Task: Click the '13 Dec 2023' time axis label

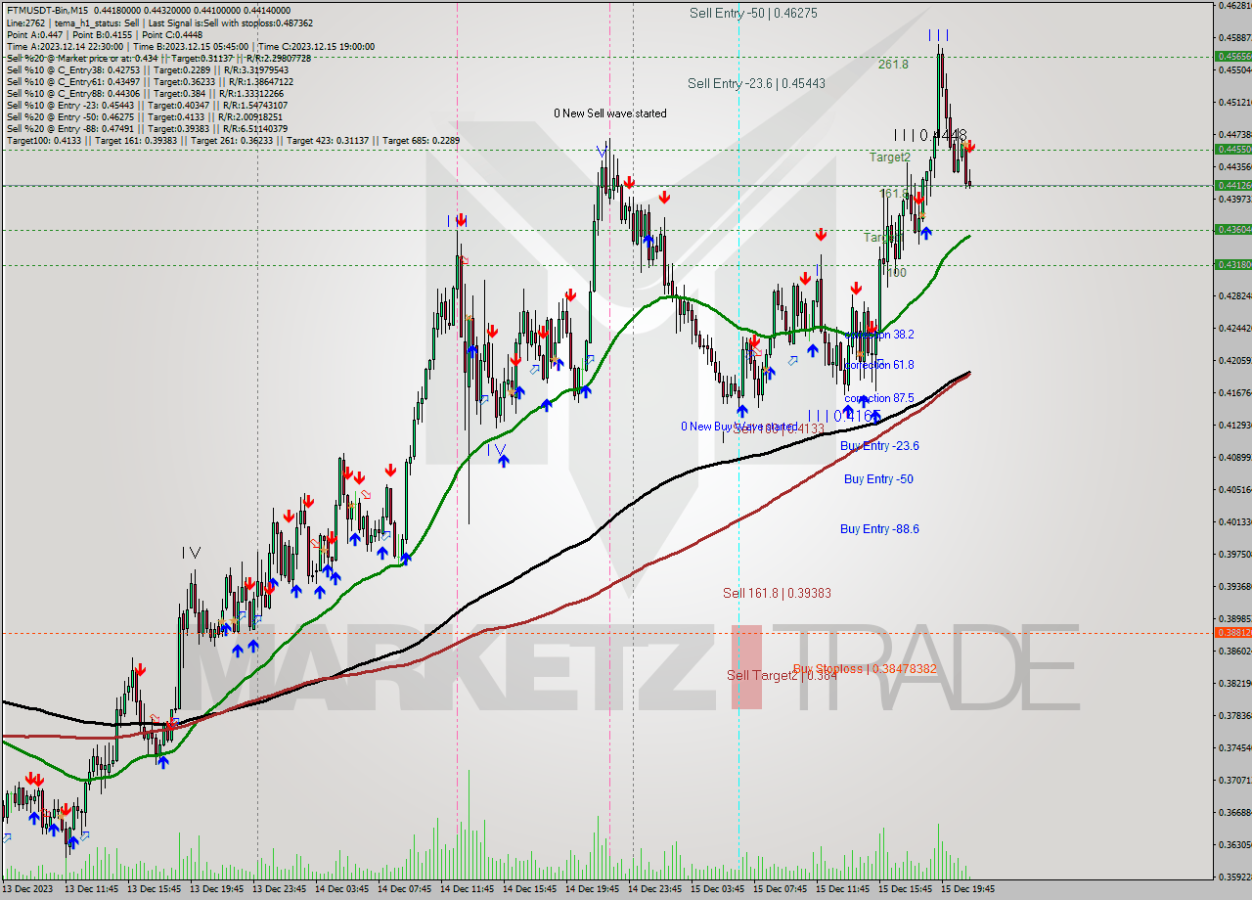Action: pyautogui.click(x=28, y=889)
